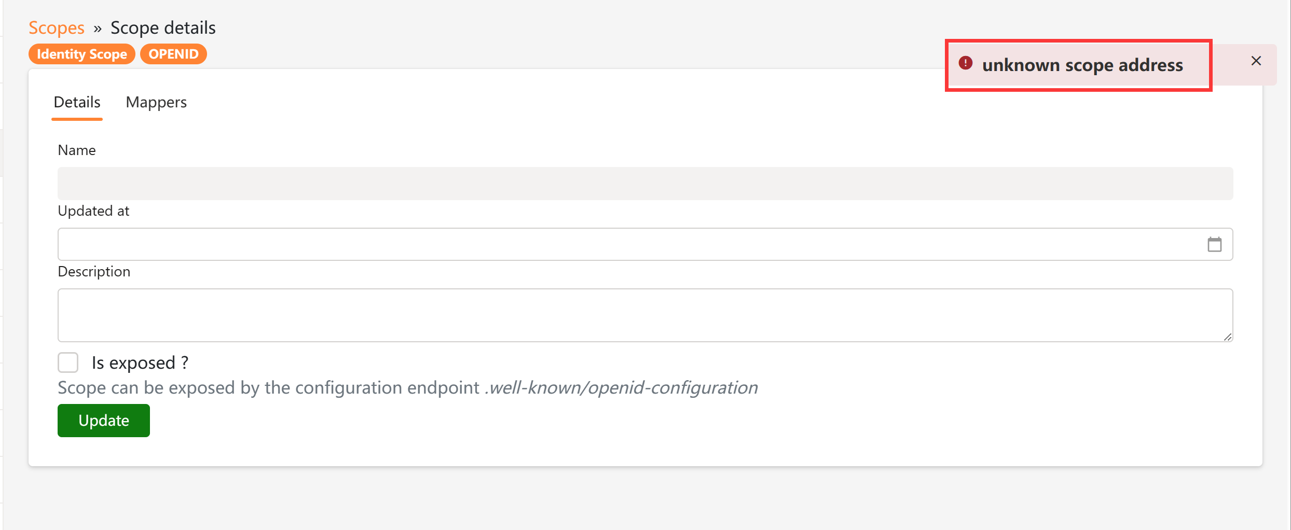Click the breadcrumb separator between Scopes and Scope details
The image size is (1291, 530).
point(97,27)
